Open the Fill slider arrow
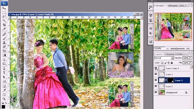 click(191, 63)
